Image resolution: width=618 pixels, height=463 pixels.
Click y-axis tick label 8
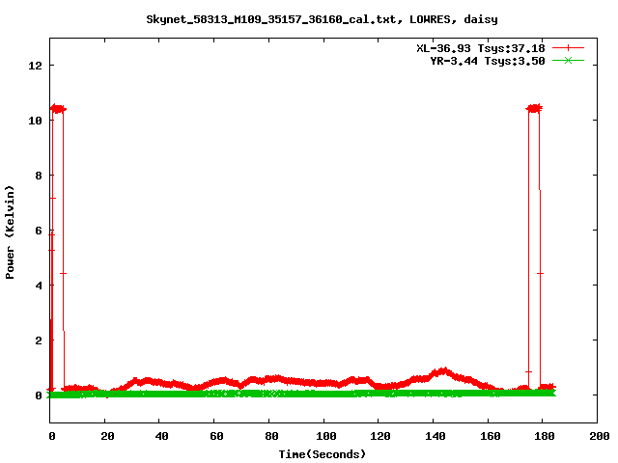pyautogui.click(x=39, y=176)
